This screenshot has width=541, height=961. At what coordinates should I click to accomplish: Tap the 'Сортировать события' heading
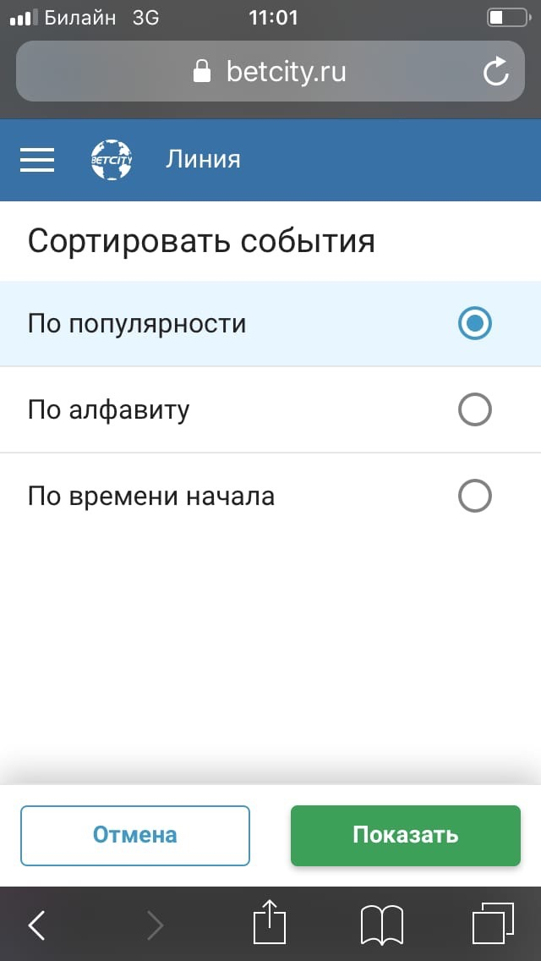pos(201,241)
